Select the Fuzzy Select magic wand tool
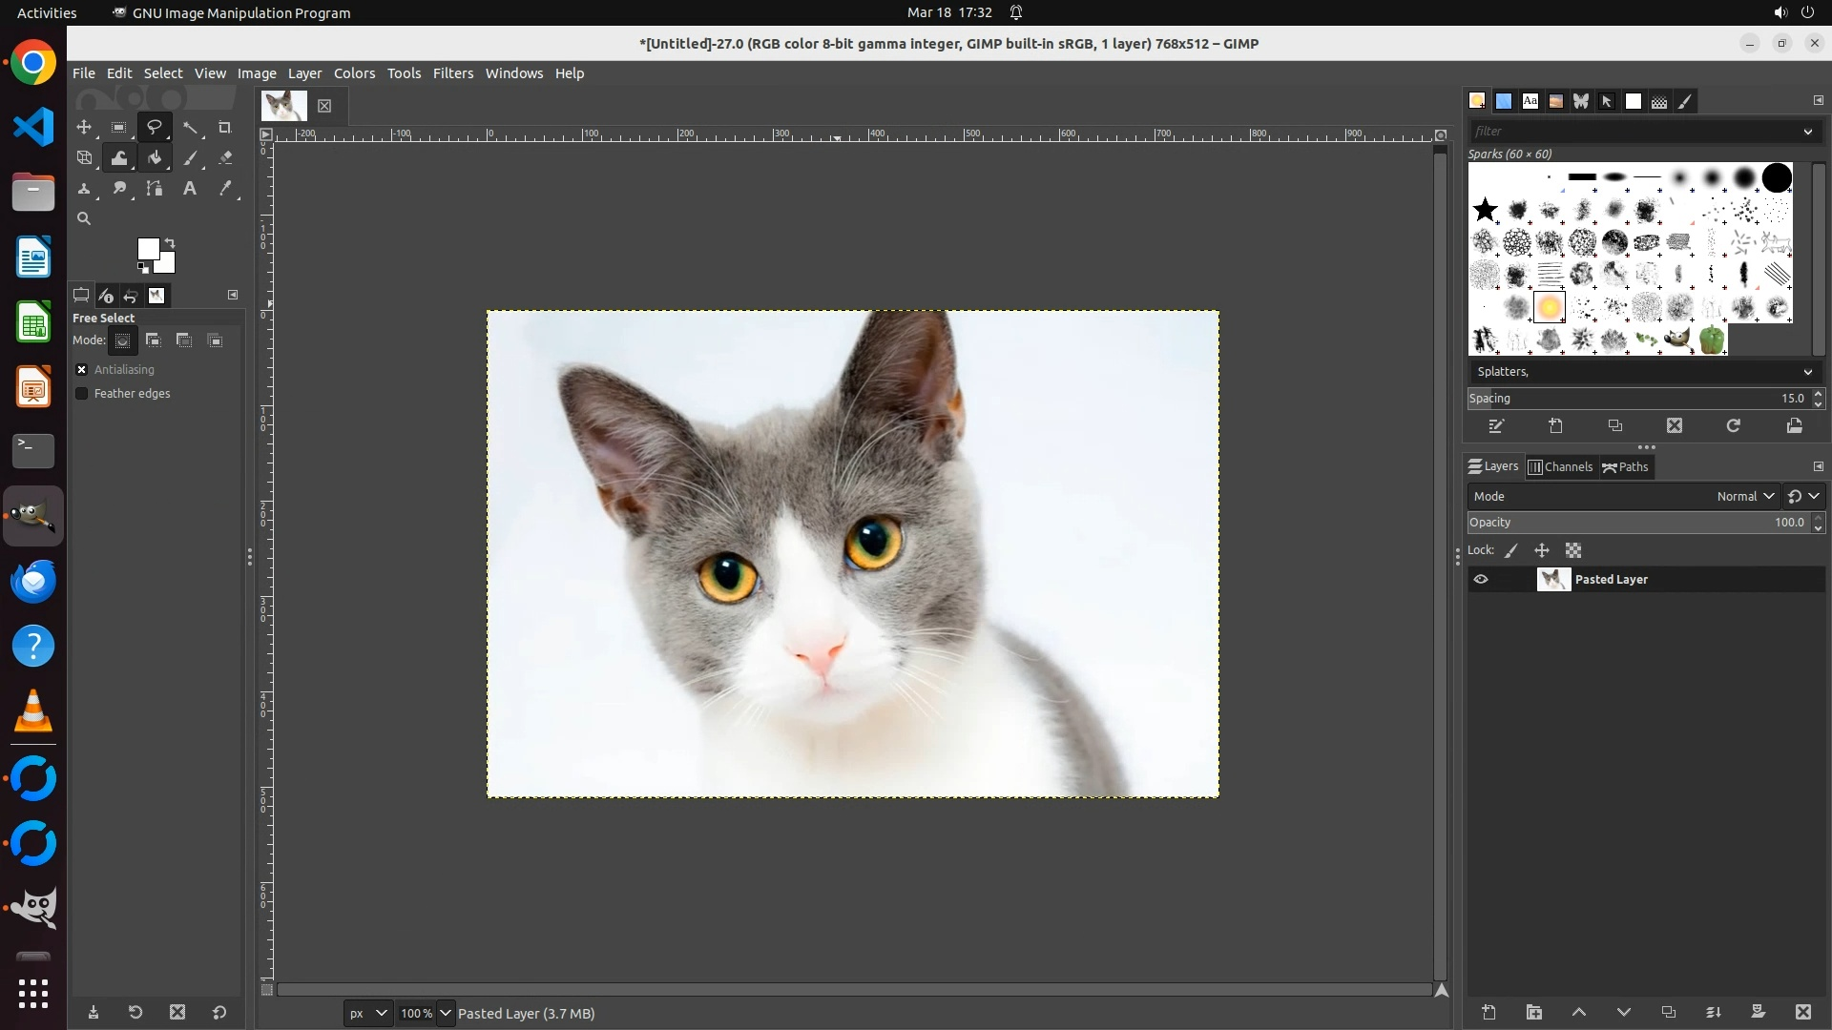Viewport: 1832px width, 1030px height. point(191,128)
